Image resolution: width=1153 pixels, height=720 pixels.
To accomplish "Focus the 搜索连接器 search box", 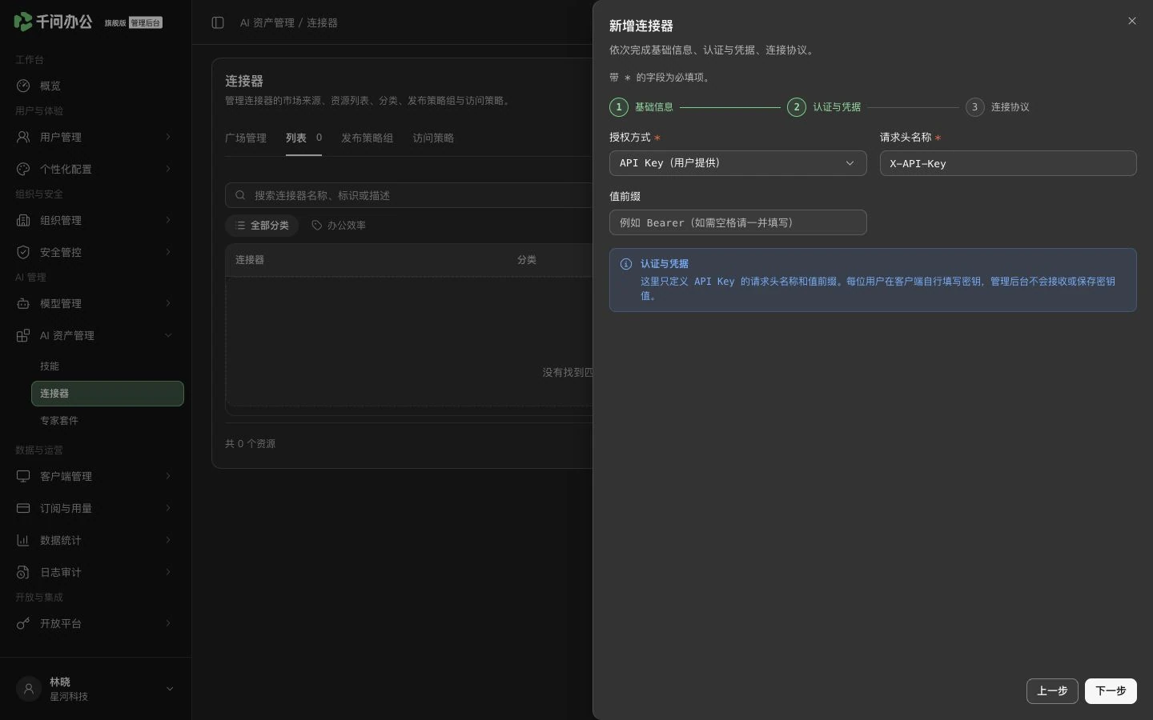I will point(409,195).
